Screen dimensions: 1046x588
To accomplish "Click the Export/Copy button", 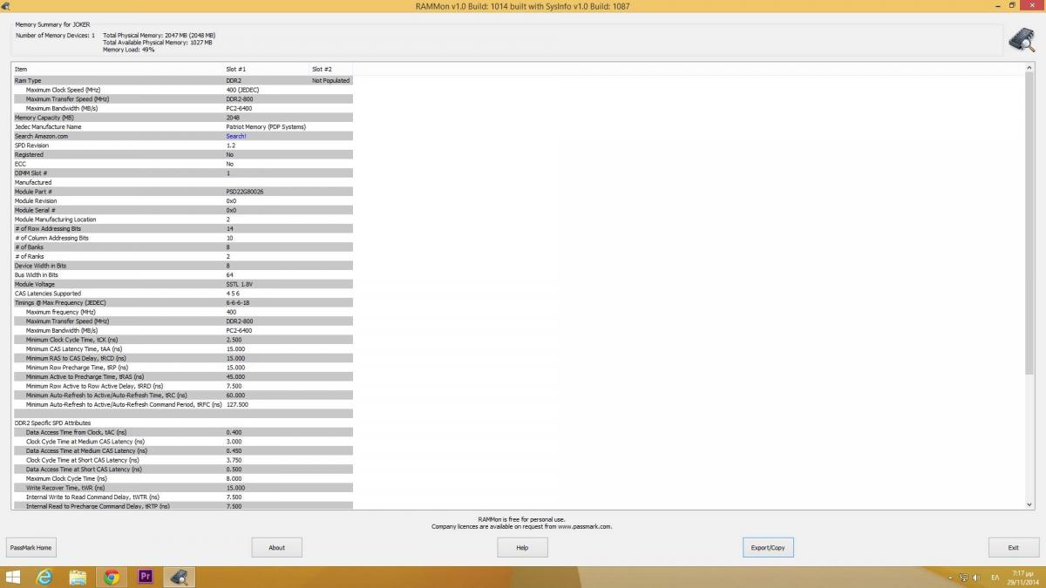I will pos(769,547).
